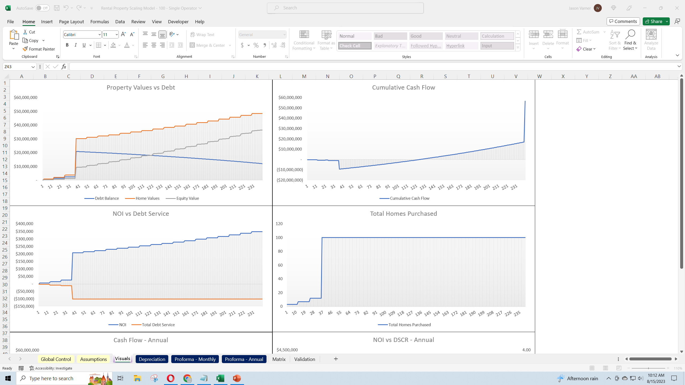Viewport: 685px width, 385px height.
Task: Click the Orientation text angle icon
Action: pyautogui.click(x=172, y=34)
